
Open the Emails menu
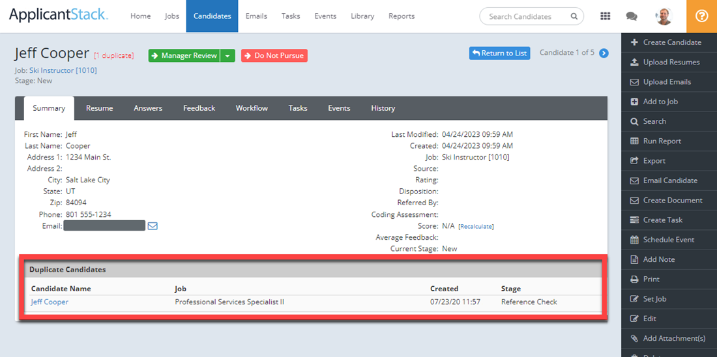pyautogui.click(x=256, y=16)
